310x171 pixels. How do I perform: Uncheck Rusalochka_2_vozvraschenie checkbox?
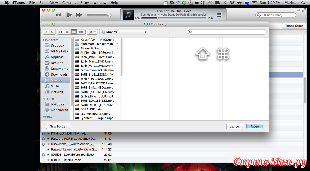coord(48,144)
